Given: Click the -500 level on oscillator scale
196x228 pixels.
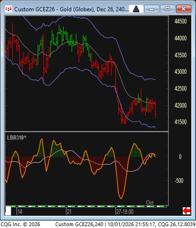Looking at the screenshot, I should tap(179, 181).
